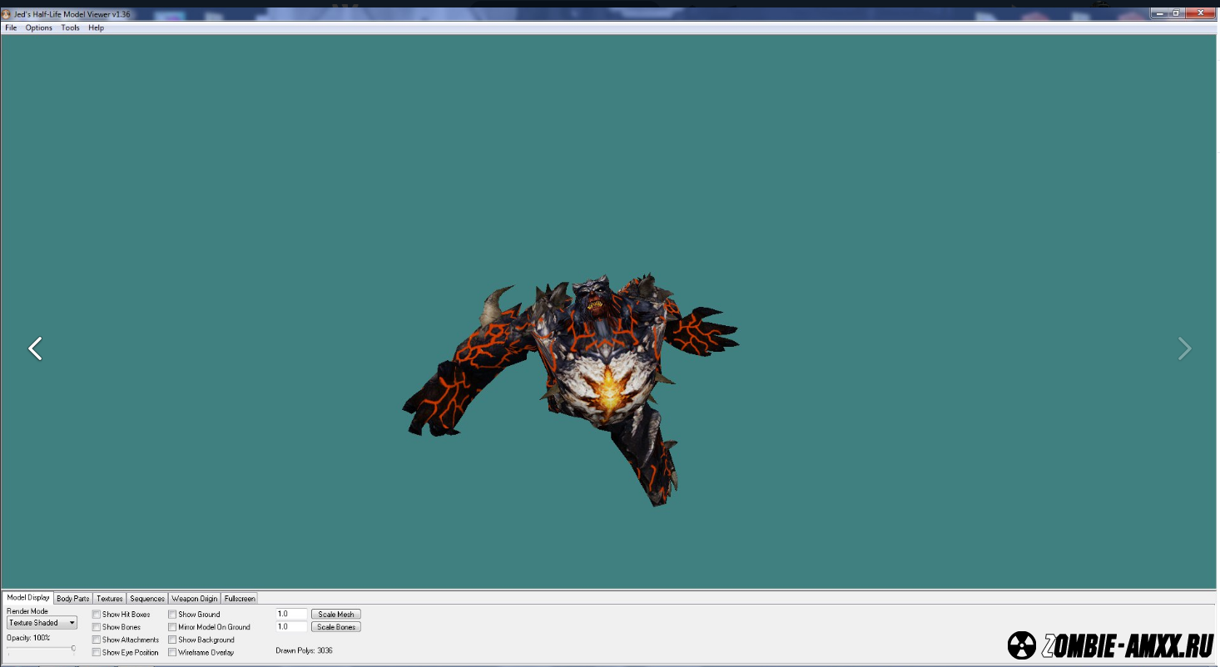Switch to the Body Parts tab
1220x667 pixels.
[73, 598]
